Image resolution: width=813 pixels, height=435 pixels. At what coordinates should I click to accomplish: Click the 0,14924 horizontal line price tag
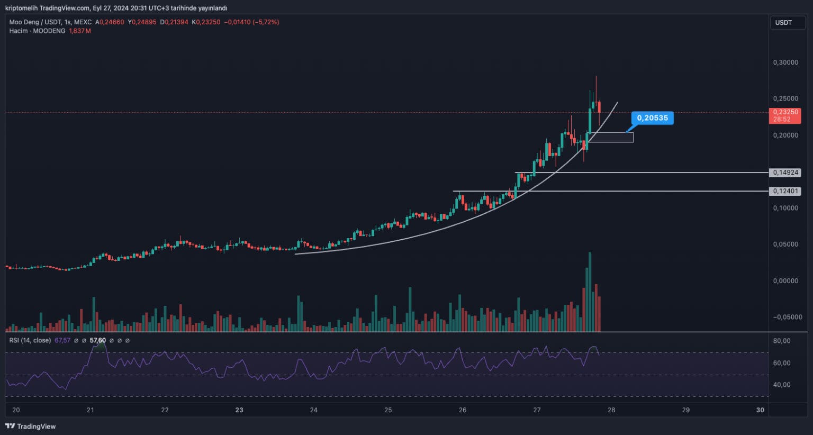tap(785, 173)
